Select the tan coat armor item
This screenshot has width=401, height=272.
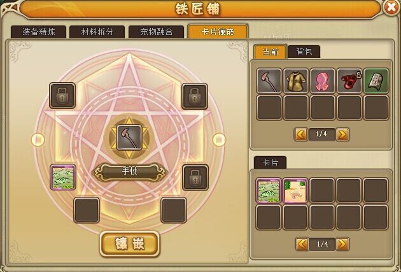pyautogui.click(x=295, y=81)
